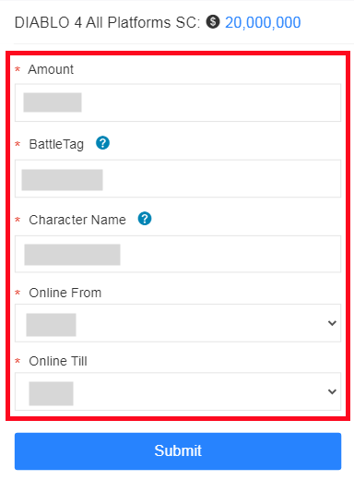Focus the Character Name input field
This screenshot has width=354, height=480.
point(178,254)
